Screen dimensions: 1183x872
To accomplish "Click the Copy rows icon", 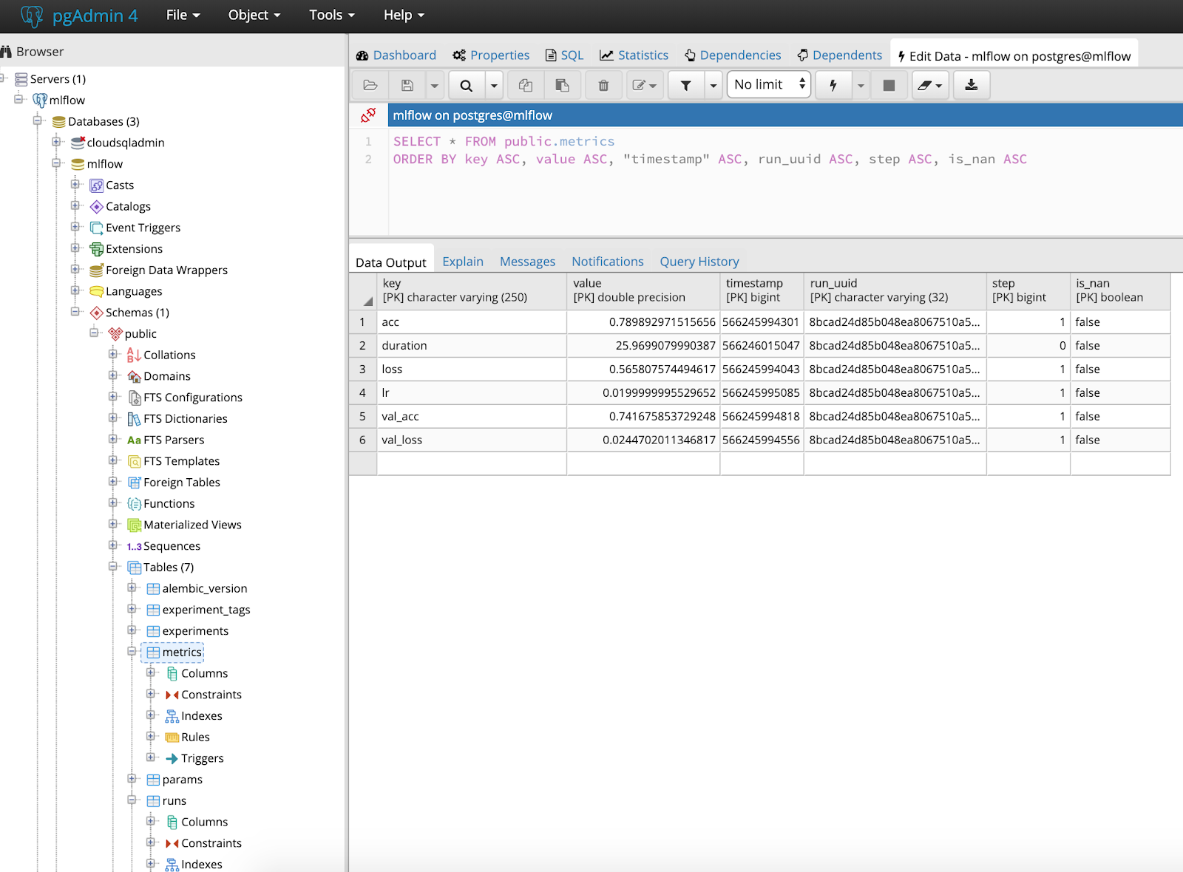I will click(x=526, y=85).
